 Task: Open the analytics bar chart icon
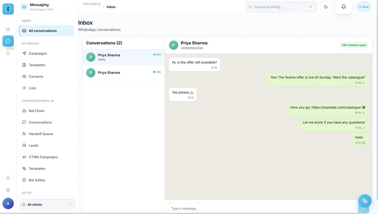8,29
